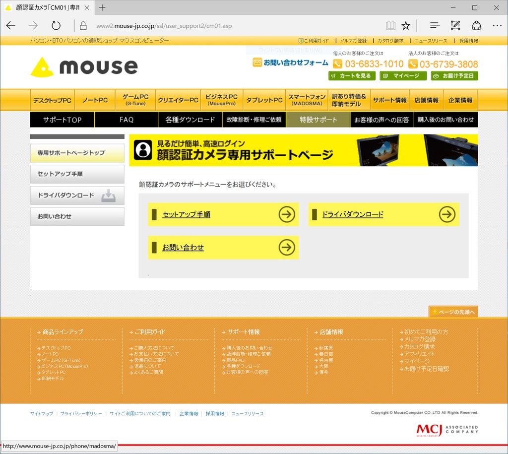Open サポート情報 in main navigation
The image size is (508, 454).
point(390,100)
